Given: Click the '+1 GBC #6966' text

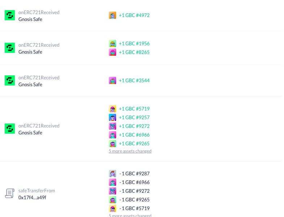Looking at the screenshot, I should 134,135.
